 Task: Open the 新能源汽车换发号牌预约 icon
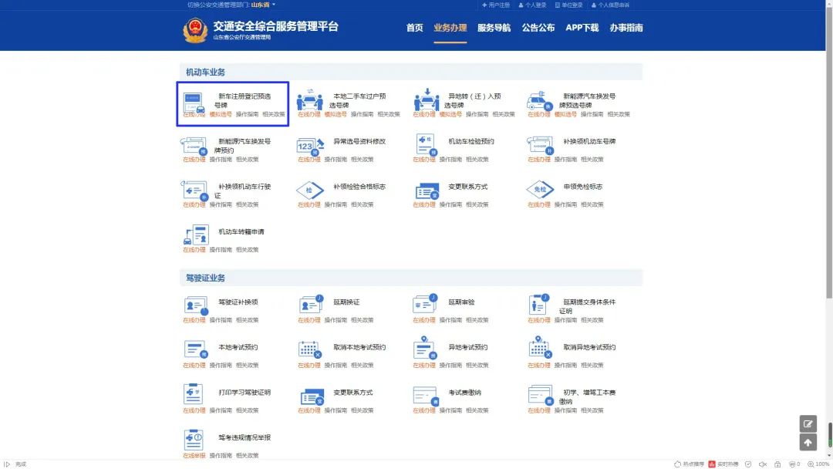(194, 146)
